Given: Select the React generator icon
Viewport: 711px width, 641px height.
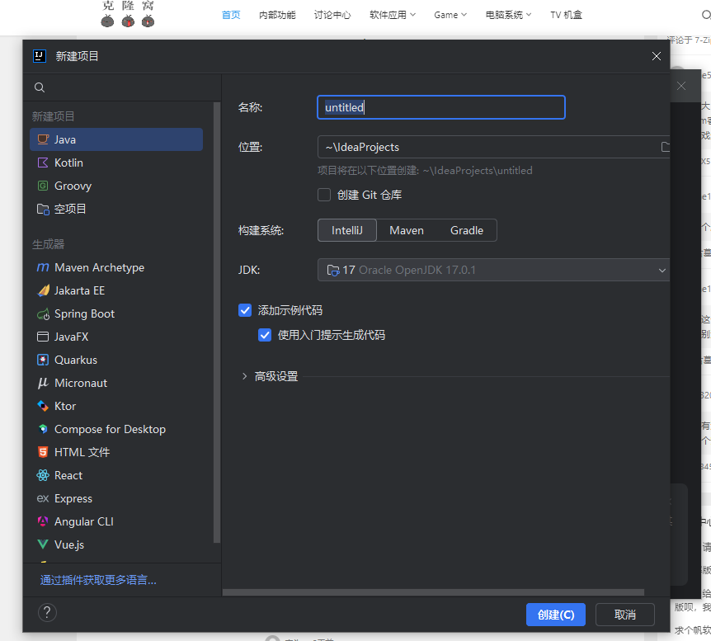Looking at the screenshot, I should tap(43, 475).
